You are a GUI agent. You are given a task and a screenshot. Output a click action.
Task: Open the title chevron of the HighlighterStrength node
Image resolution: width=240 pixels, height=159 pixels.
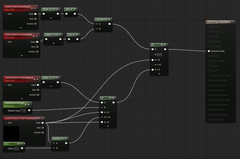click(x=29, y=104)
